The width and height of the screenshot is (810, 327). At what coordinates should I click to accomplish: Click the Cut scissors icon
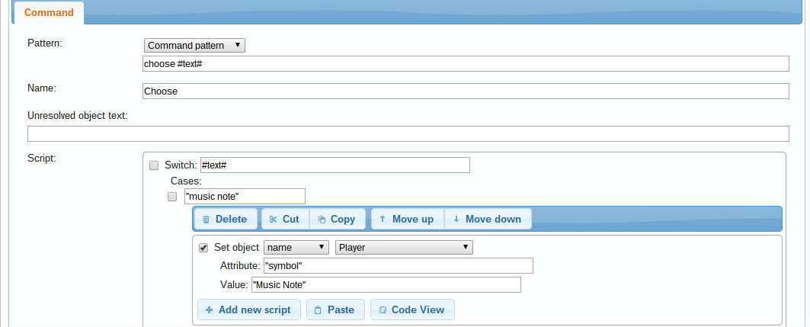coord(273,220)
